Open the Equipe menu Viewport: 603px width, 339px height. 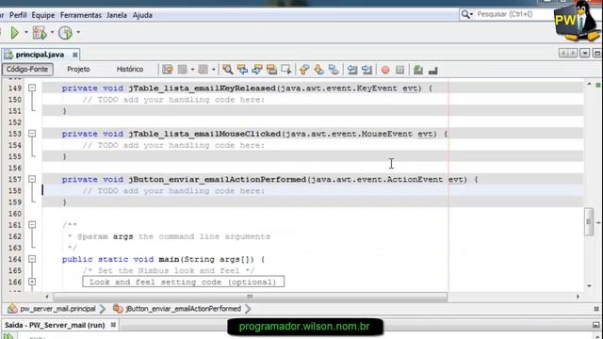43,15
